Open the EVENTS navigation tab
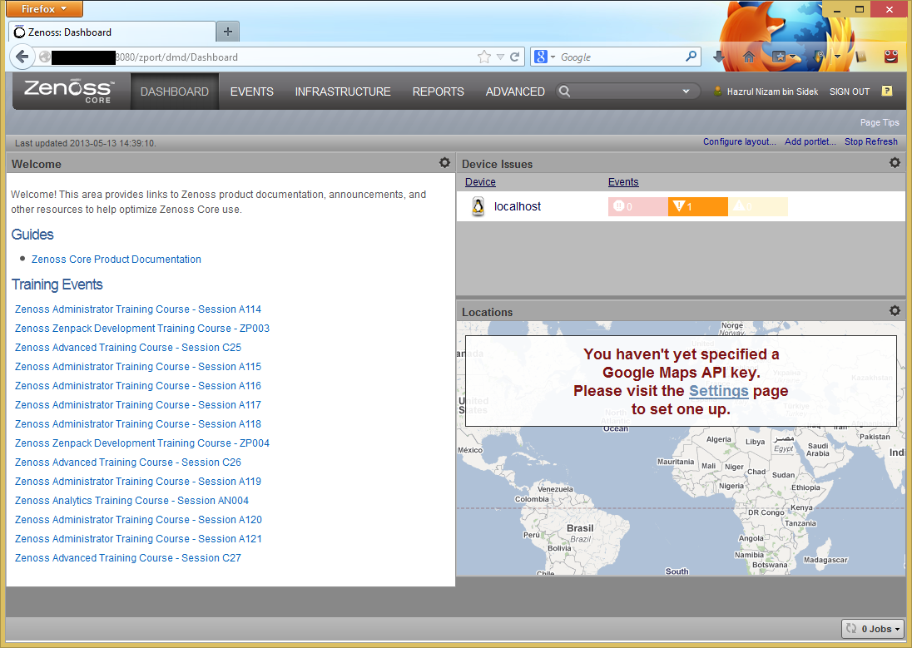Image resolution: width=912 pixels, height=648 pixels. 252,92
